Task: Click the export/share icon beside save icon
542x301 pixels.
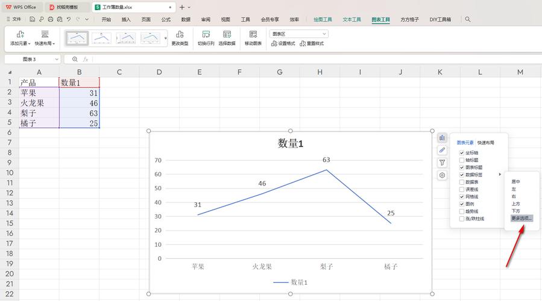Action: point(42,19)
